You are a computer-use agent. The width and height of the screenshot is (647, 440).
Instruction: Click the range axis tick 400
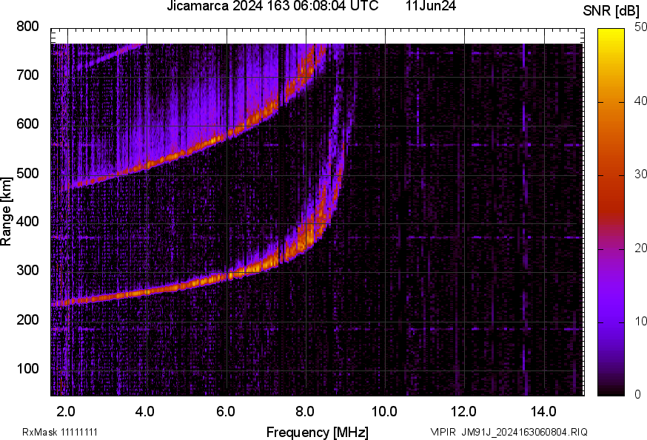[x=27, y=221]
